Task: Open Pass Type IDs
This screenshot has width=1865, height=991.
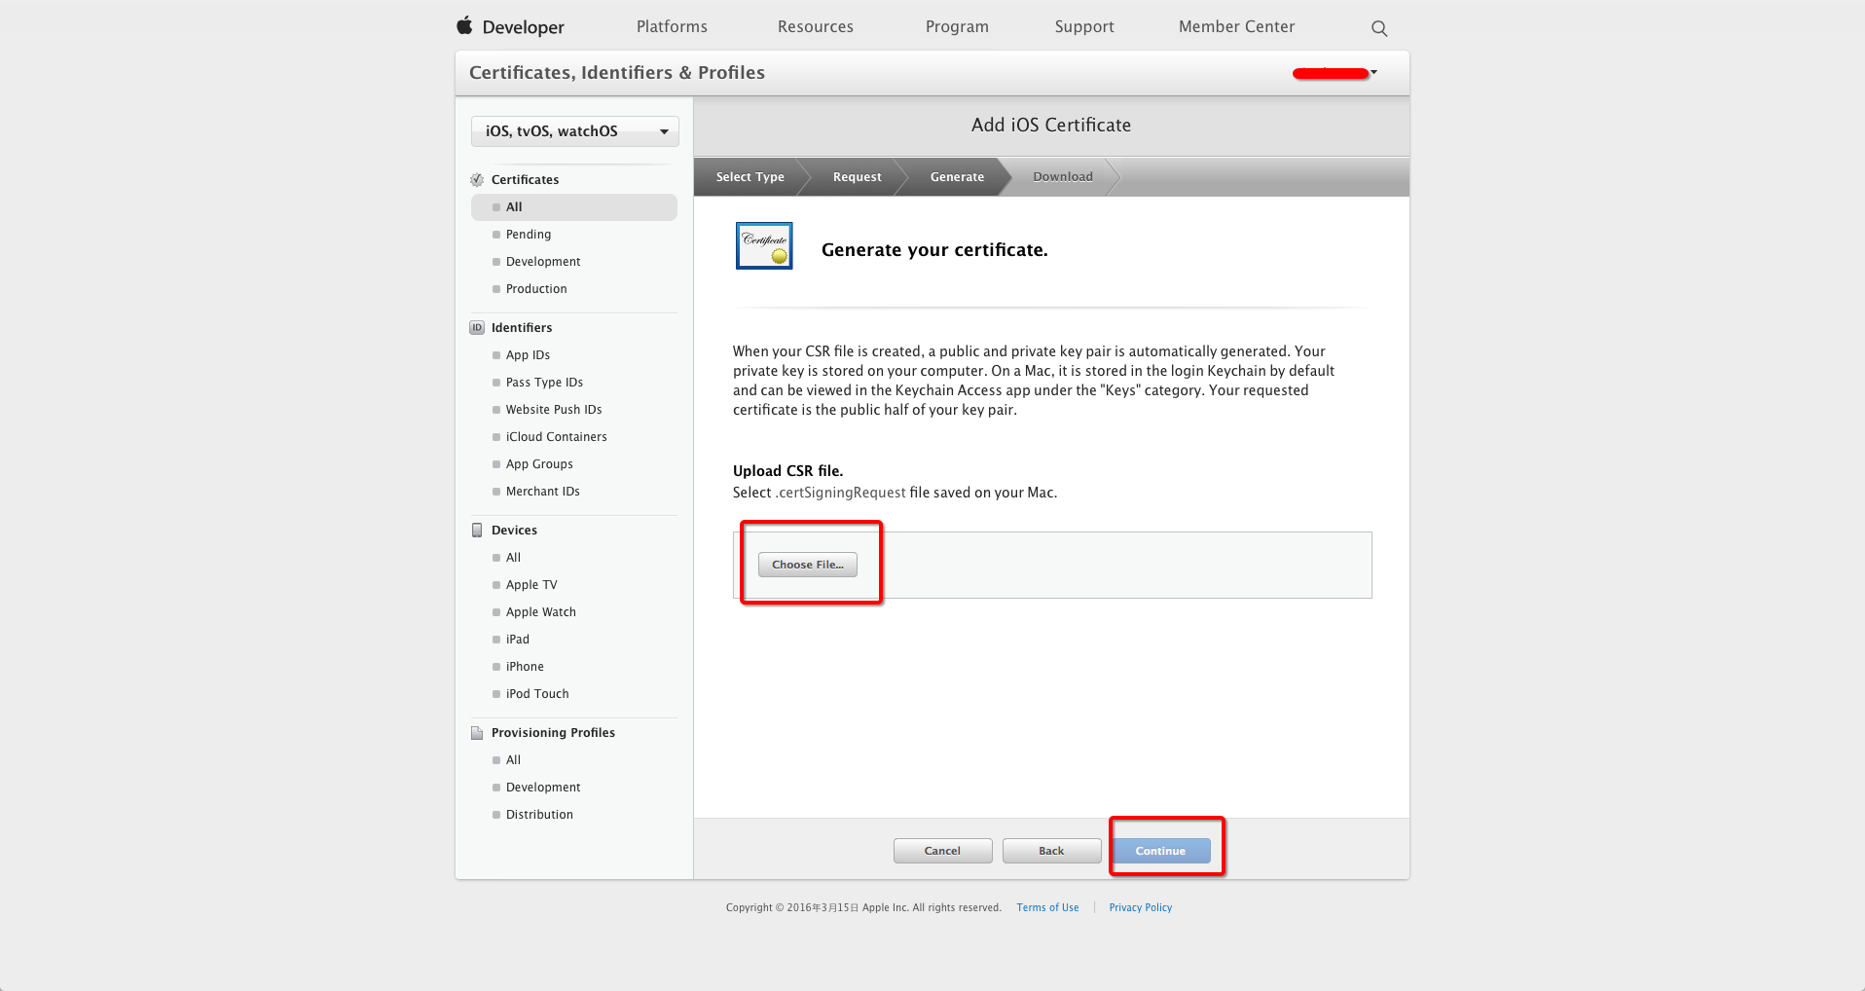Action: click(x=544, y=383)
